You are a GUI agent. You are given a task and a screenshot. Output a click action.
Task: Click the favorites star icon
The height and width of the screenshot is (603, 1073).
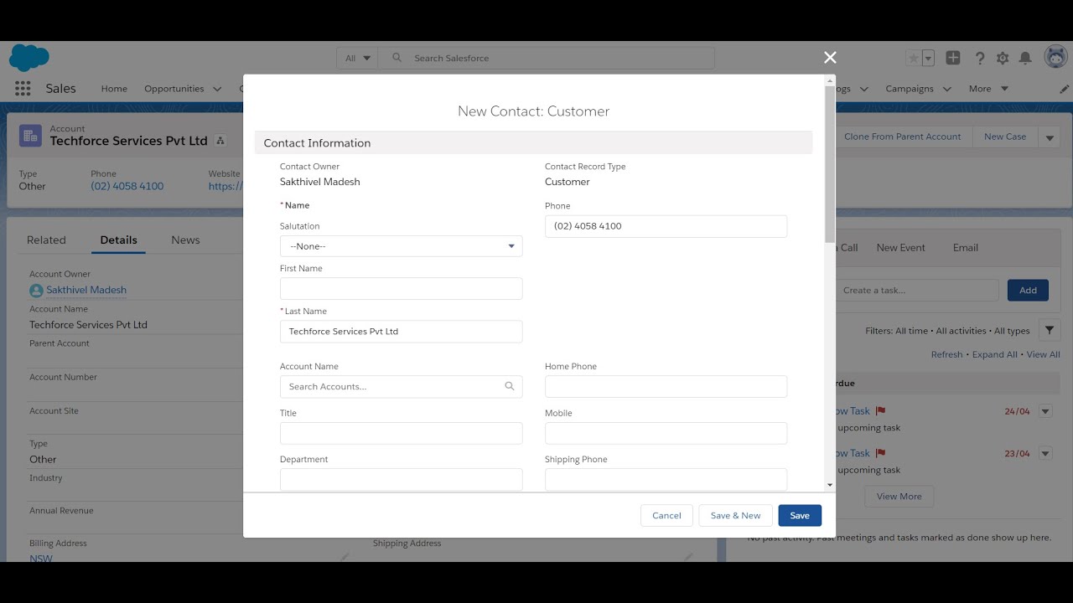[x=914, y=58]
